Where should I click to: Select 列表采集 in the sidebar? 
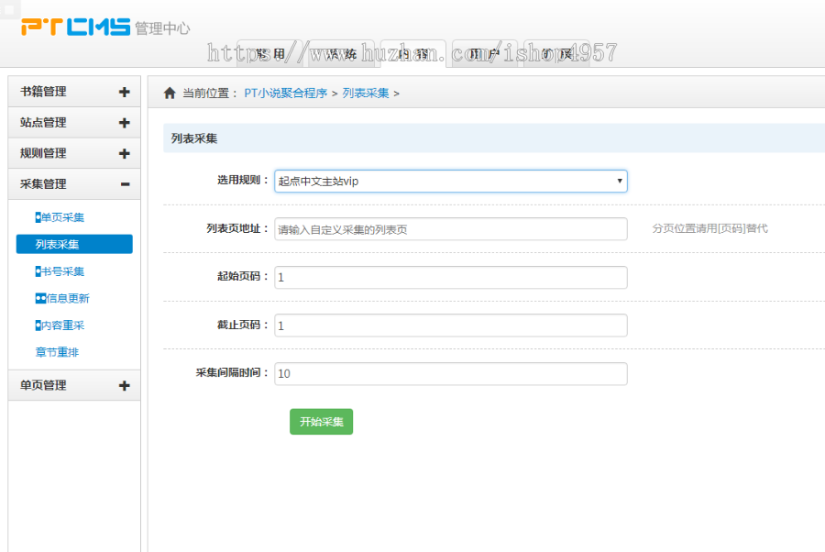(74, 244)
